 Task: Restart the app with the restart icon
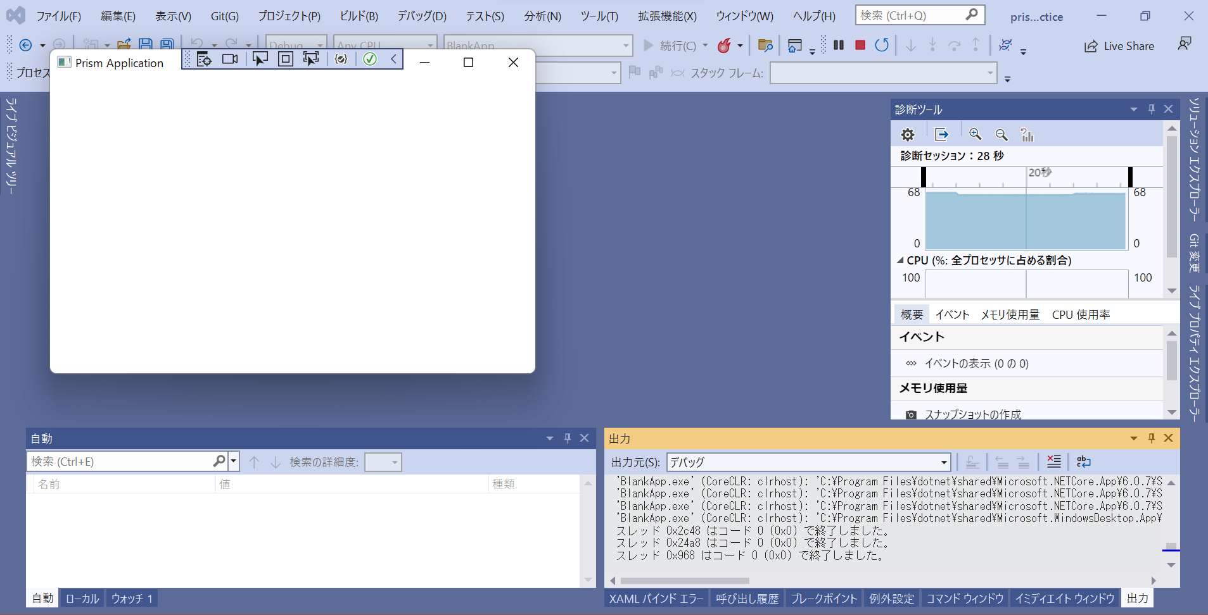pyautogui.click(x=882, y=45)
